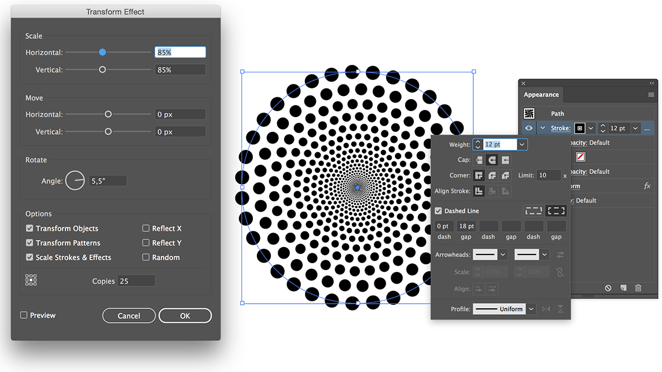
Task: Delete selected item in Appearance panel
Action: pyautogui.click(x=638, y=288)
